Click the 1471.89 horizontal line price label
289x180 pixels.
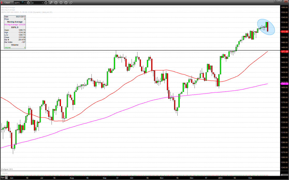[285, 52]
